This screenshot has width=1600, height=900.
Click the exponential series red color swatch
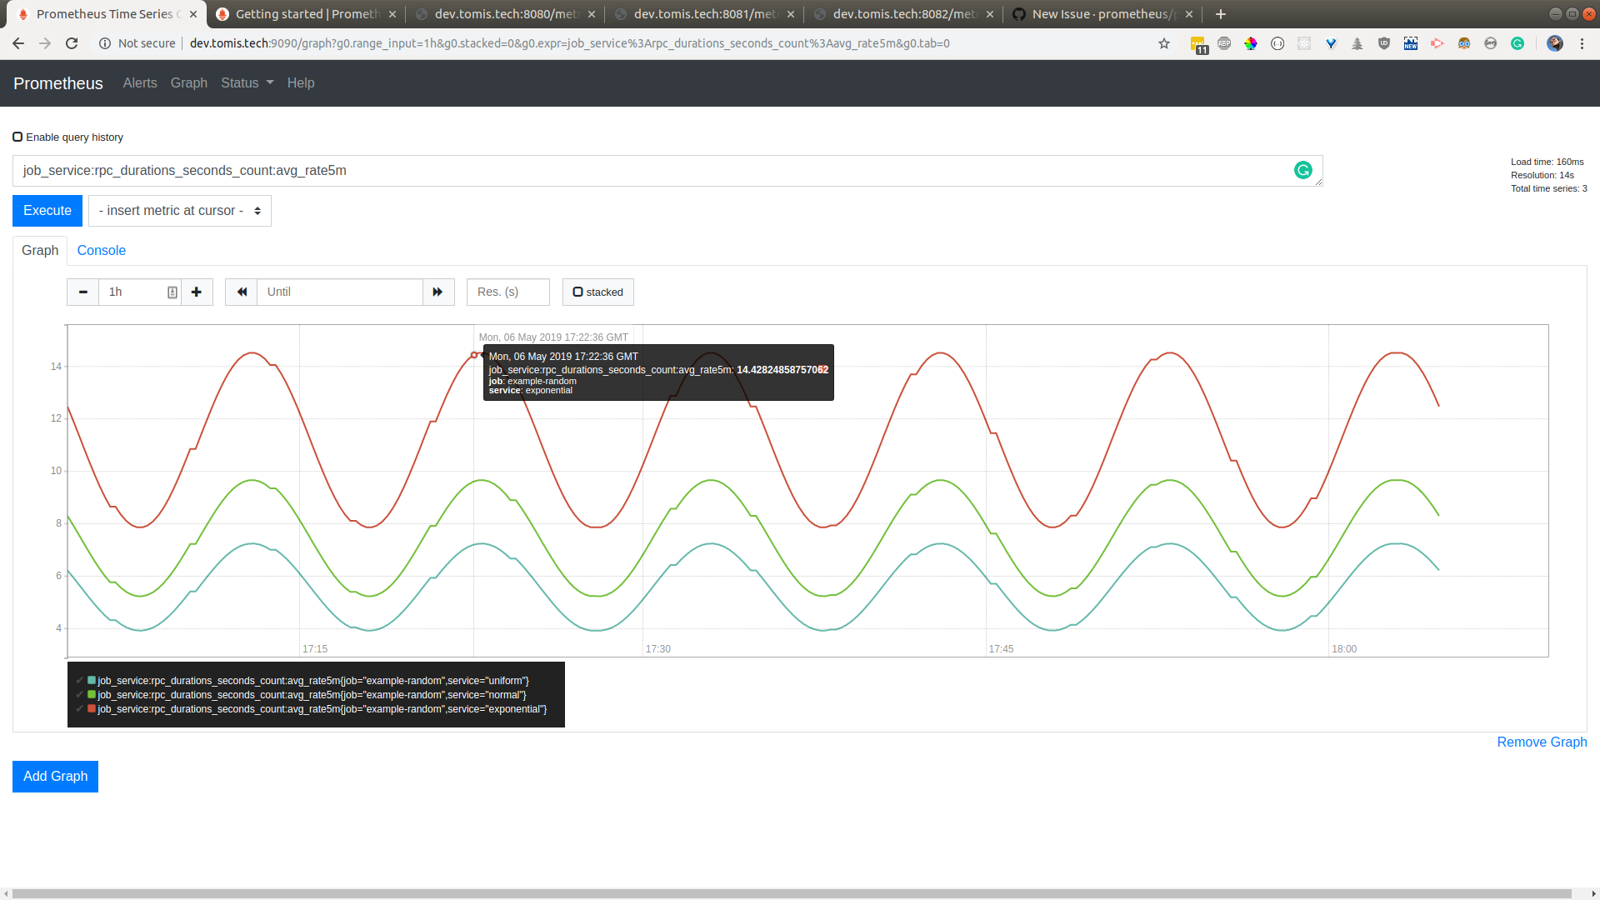[x=92, y=708]
